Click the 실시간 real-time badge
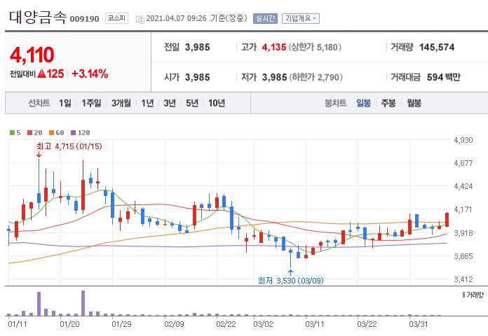The image size is (488, 336). pos(265,19)
